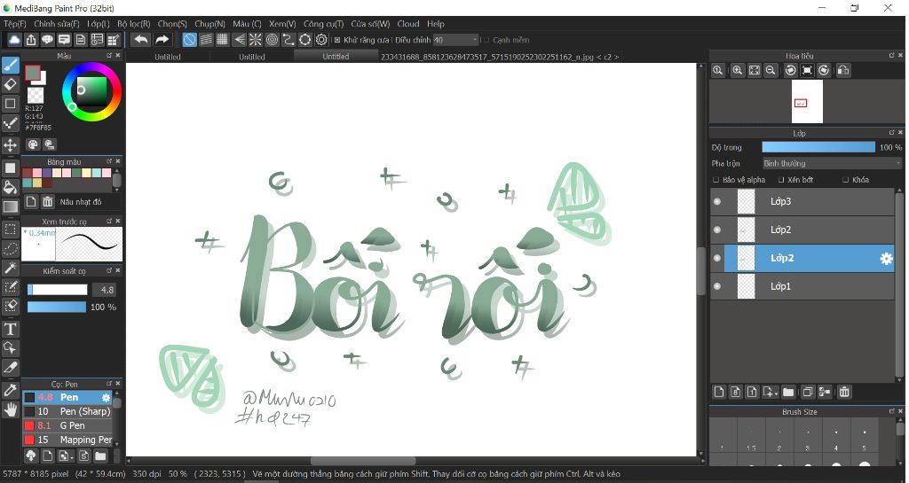Open Cloud menu

point(408,24)
